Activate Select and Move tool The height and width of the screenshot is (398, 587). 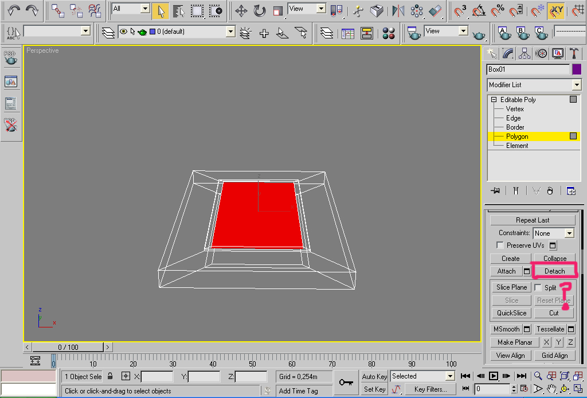click(x=241, y=11)
